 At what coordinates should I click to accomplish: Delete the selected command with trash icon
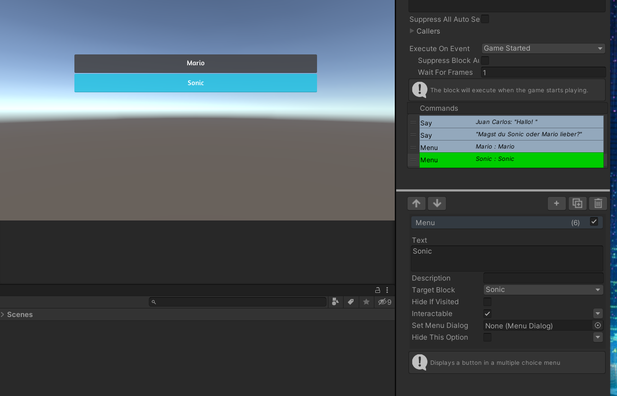598,203
